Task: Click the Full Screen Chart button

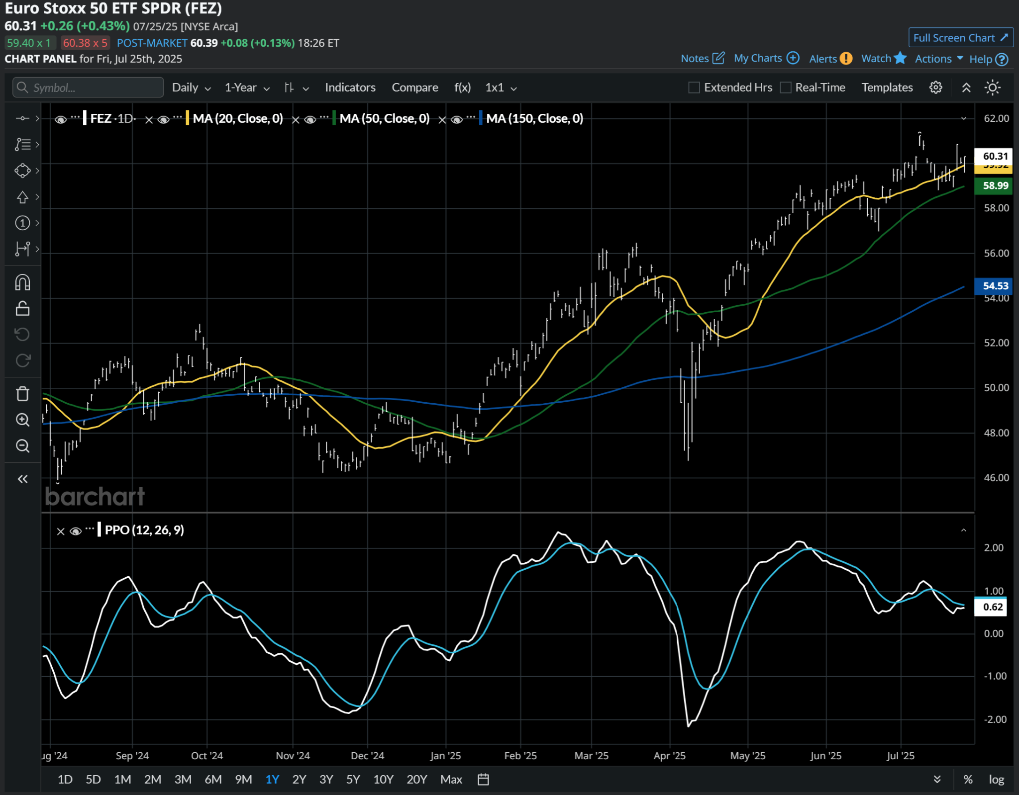Action: (960, 38)
